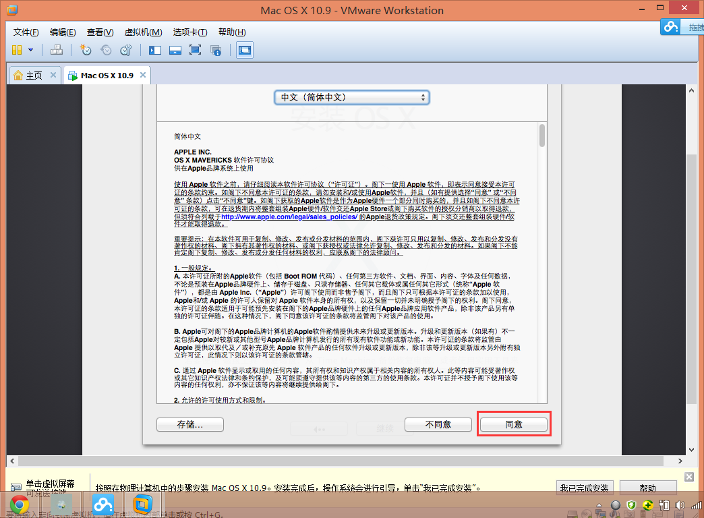Open the 查看(V) menu
This screenshot has width=704, height=518.
(100, 32)
